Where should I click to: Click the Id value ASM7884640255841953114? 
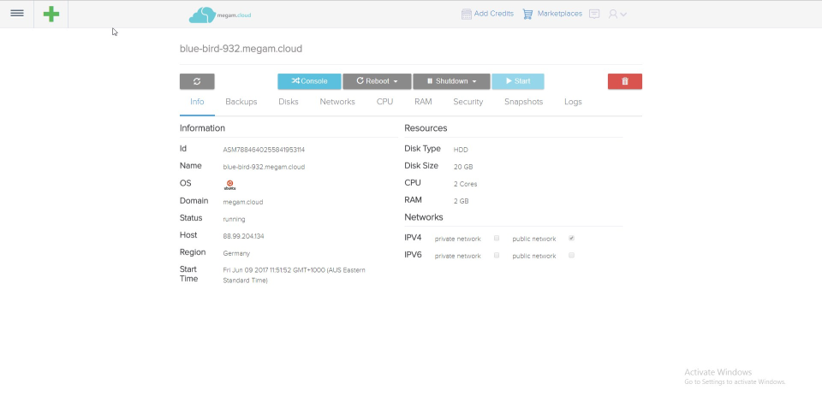[264, 150]
